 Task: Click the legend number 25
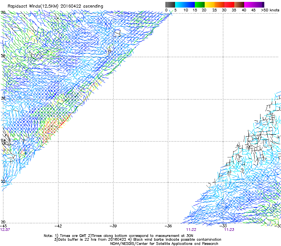215,10
